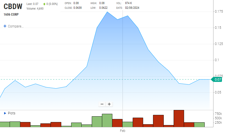Click the green up arrow change indicator
This screenshot has width=225, height=133.
(x=44, y=4)
